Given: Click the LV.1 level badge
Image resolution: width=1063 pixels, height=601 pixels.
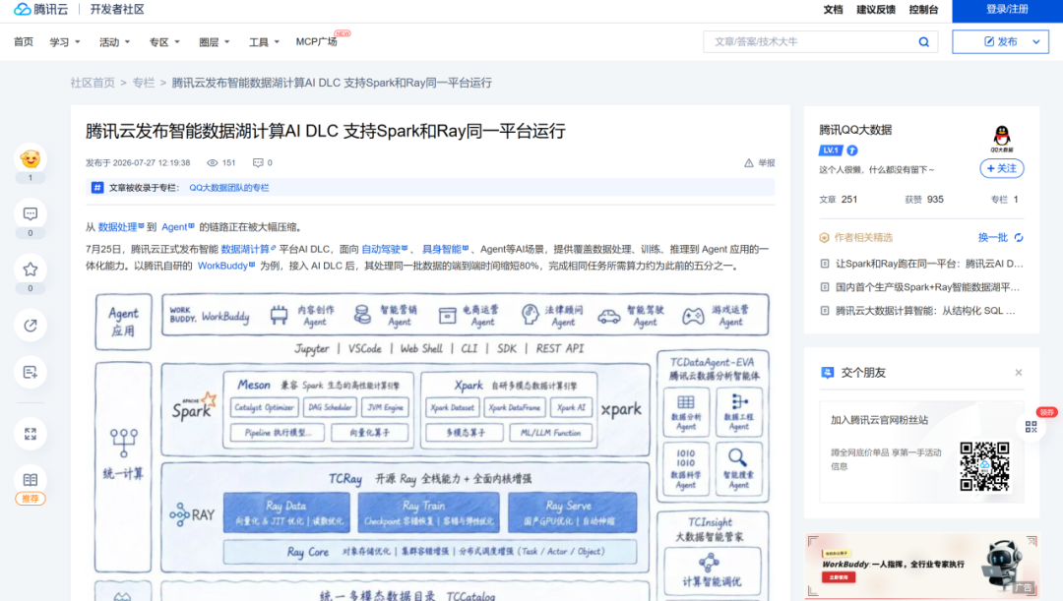Looking at the screenshot, I should [831, 150].
